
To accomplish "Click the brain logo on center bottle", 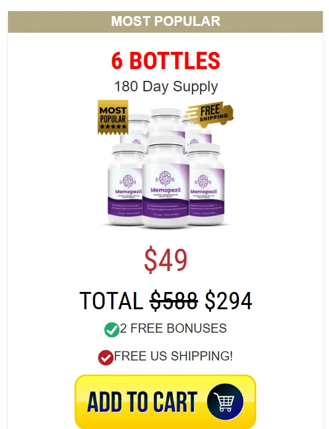I will [x=165, y=178].
